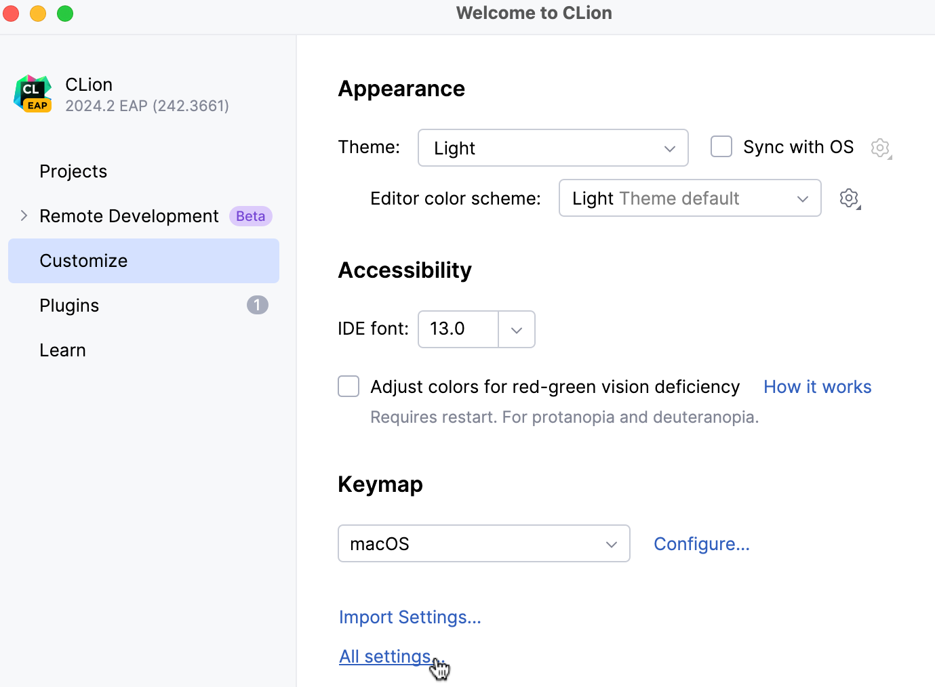The image size is (935, 687).
Task: Switch to the Customize tab
Action: pyautogui.click(x=83, y=260)
